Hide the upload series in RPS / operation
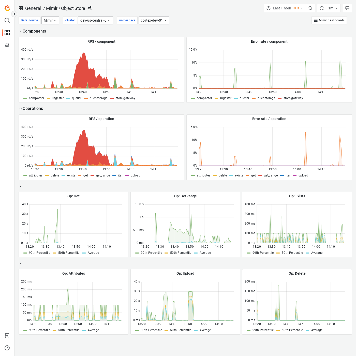Image resolution: width=356 pixels, height=356 pixels. tap(136, 175)
